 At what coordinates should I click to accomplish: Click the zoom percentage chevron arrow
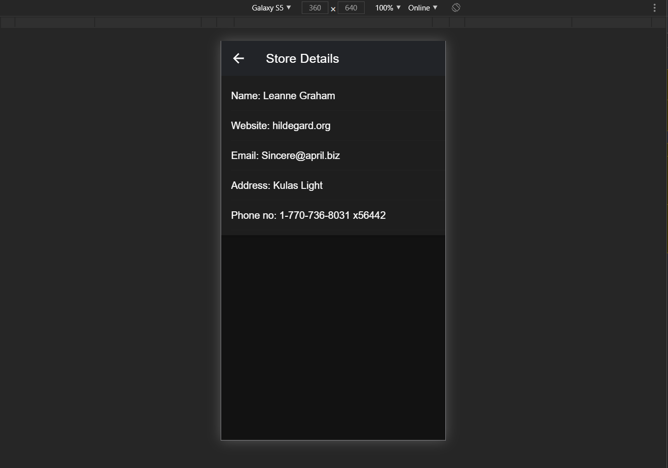[398, 7]
